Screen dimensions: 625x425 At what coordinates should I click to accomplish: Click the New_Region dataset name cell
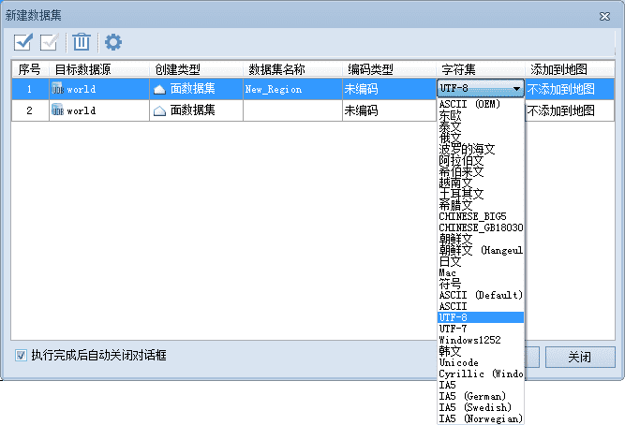292,89
